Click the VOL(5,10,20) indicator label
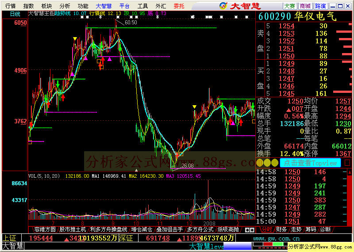Viewport: 354px width, 252px height. point(44,176)
